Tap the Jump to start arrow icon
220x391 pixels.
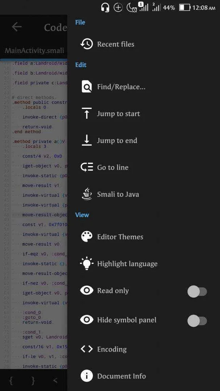[87, 113]
